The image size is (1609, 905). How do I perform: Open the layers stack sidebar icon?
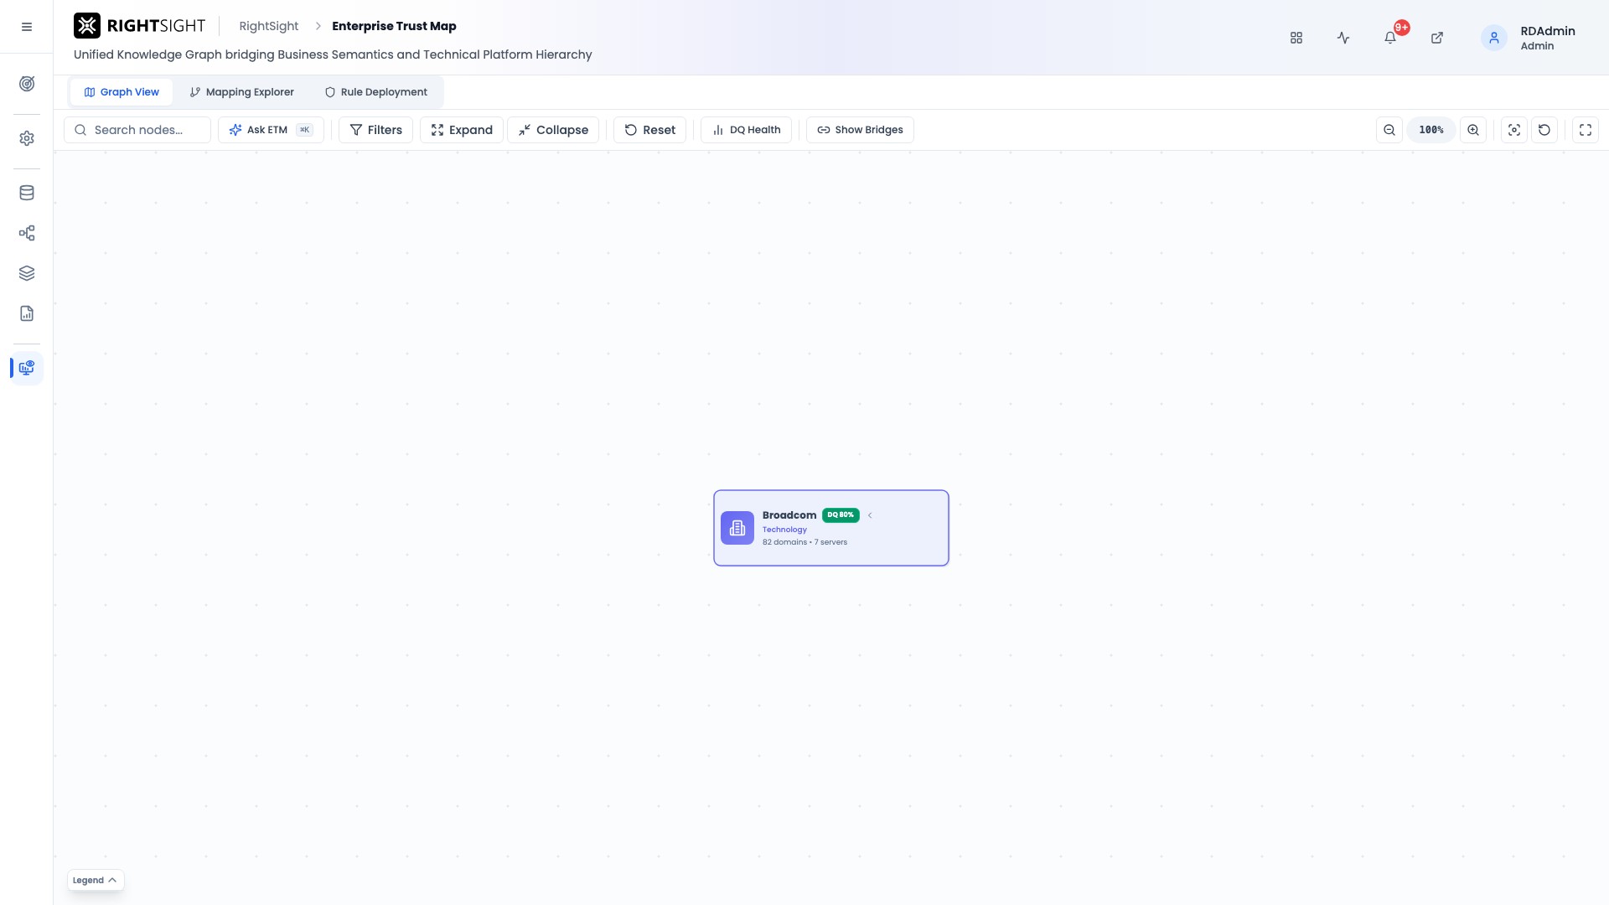pyautogui.click(x=27, y=273)
